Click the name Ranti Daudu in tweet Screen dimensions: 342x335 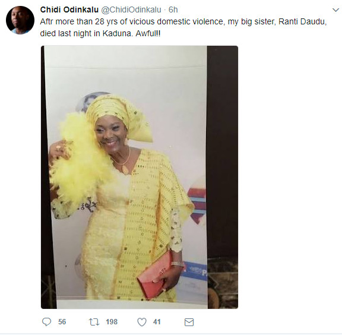[x=302, y=21]
